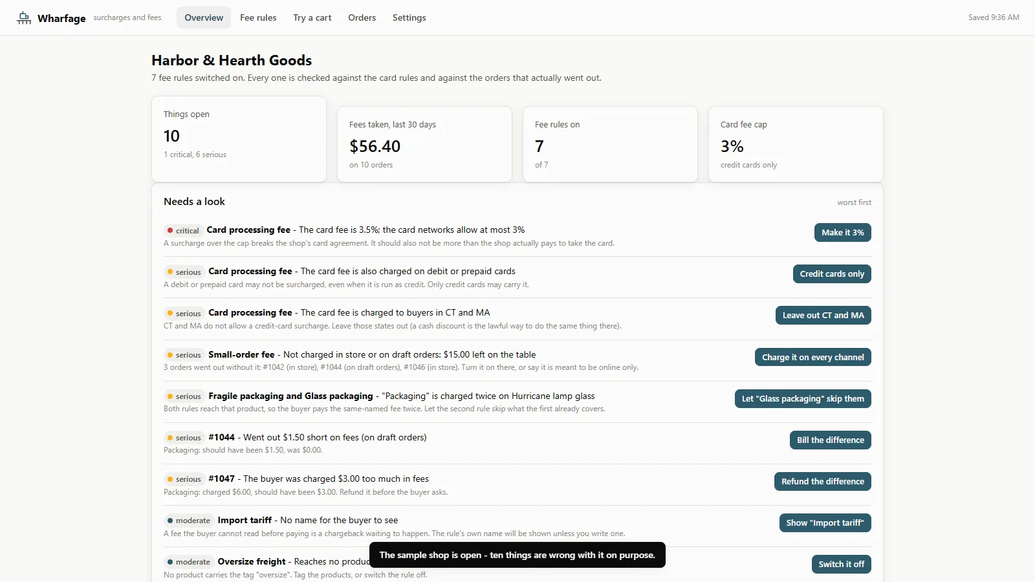Click Show "Import tariff" button
This screenshot has width=1035, height=582.
pyautogui.click(x=825, y=523)
